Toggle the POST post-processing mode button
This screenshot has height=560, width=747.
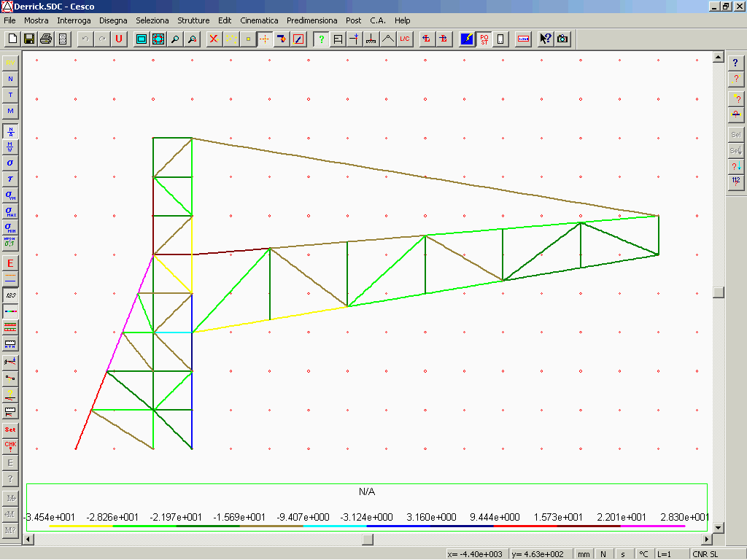pyautogui.click(x=484, y=39)
